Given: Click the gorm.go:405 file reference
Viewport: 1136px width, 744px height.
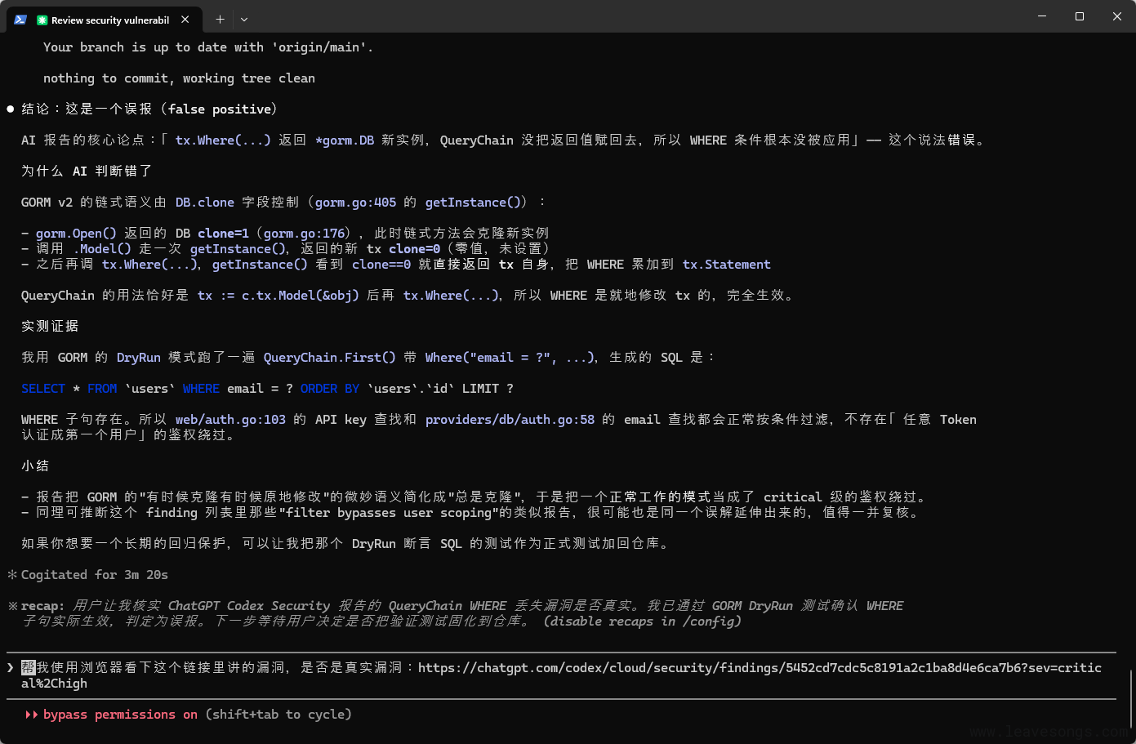Looking at the screenshot, I should (x=355, y=203).
